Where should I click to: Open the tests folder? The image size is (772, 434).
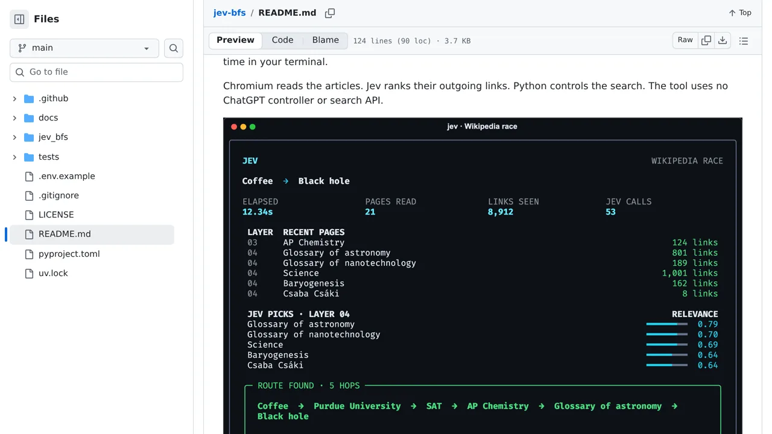pos(49,157)
